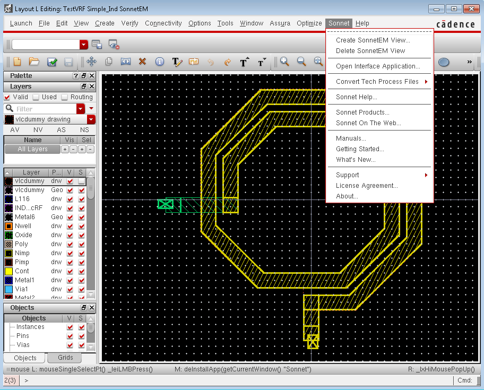
Task: Click in the layer Filter input field
Action: [45, 109]
